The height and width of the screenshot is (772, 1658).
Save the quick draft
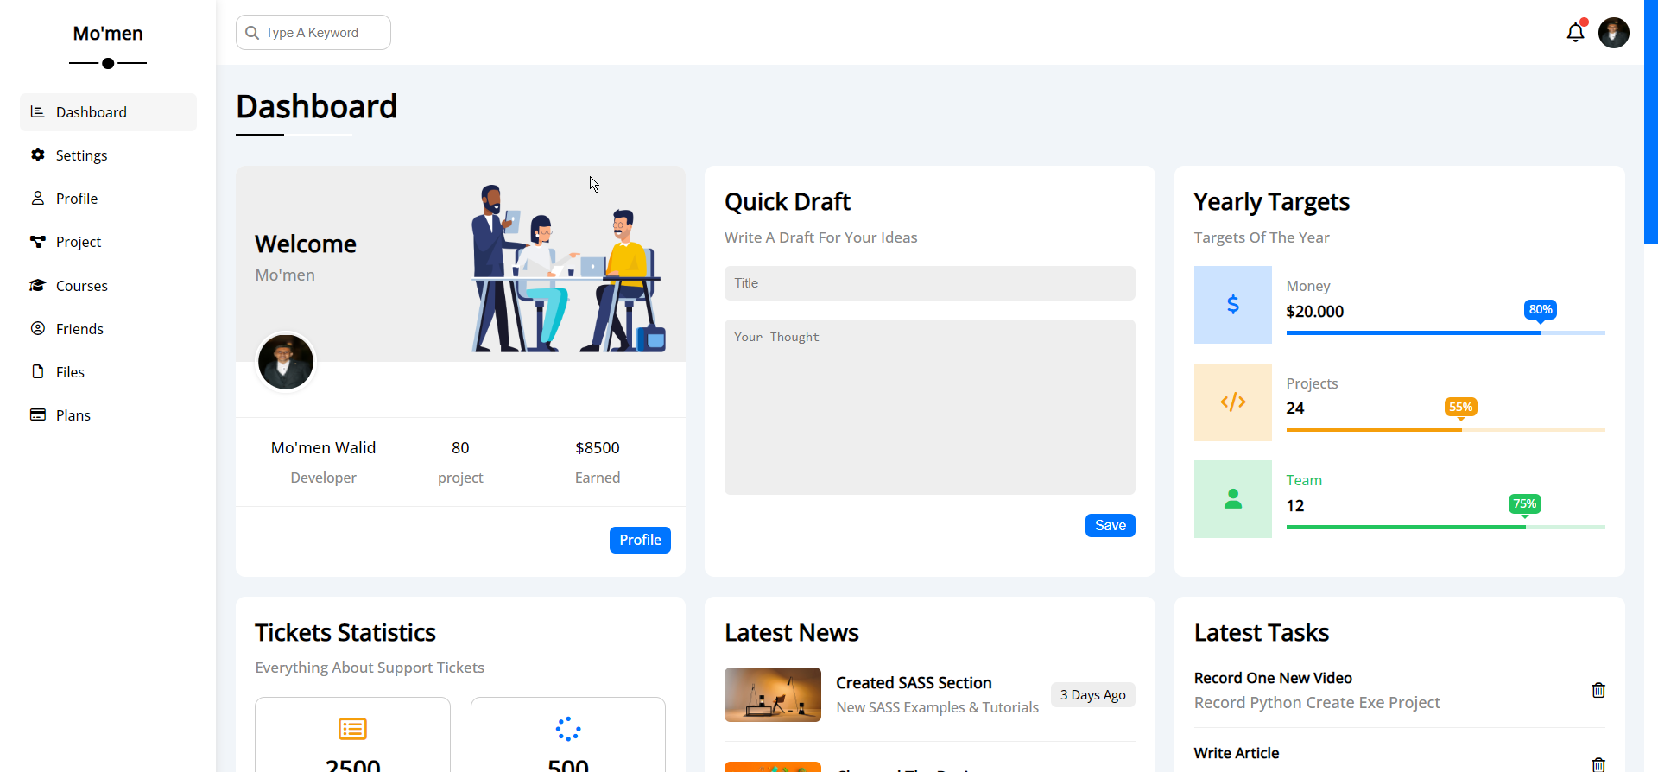click(1110, 525)
